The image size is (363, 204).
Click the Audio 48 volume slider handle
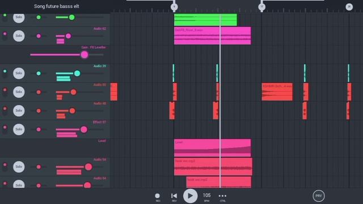point(72,111)
